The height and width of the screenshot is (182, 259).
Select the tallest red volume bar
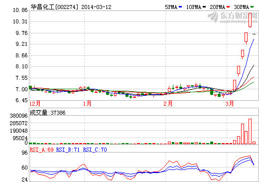250,131
